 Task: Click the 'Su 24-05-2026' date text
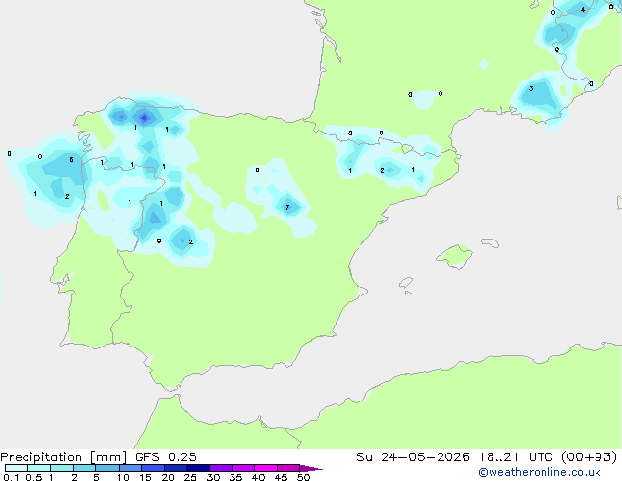click(413, 457)
